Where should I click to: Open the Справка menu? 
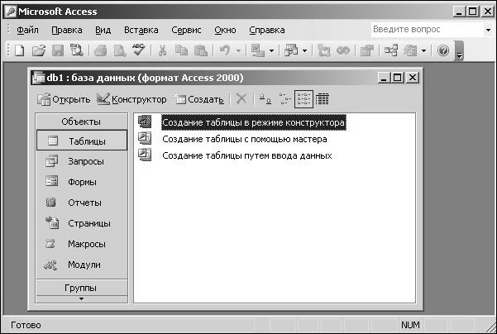coord(267,30)
